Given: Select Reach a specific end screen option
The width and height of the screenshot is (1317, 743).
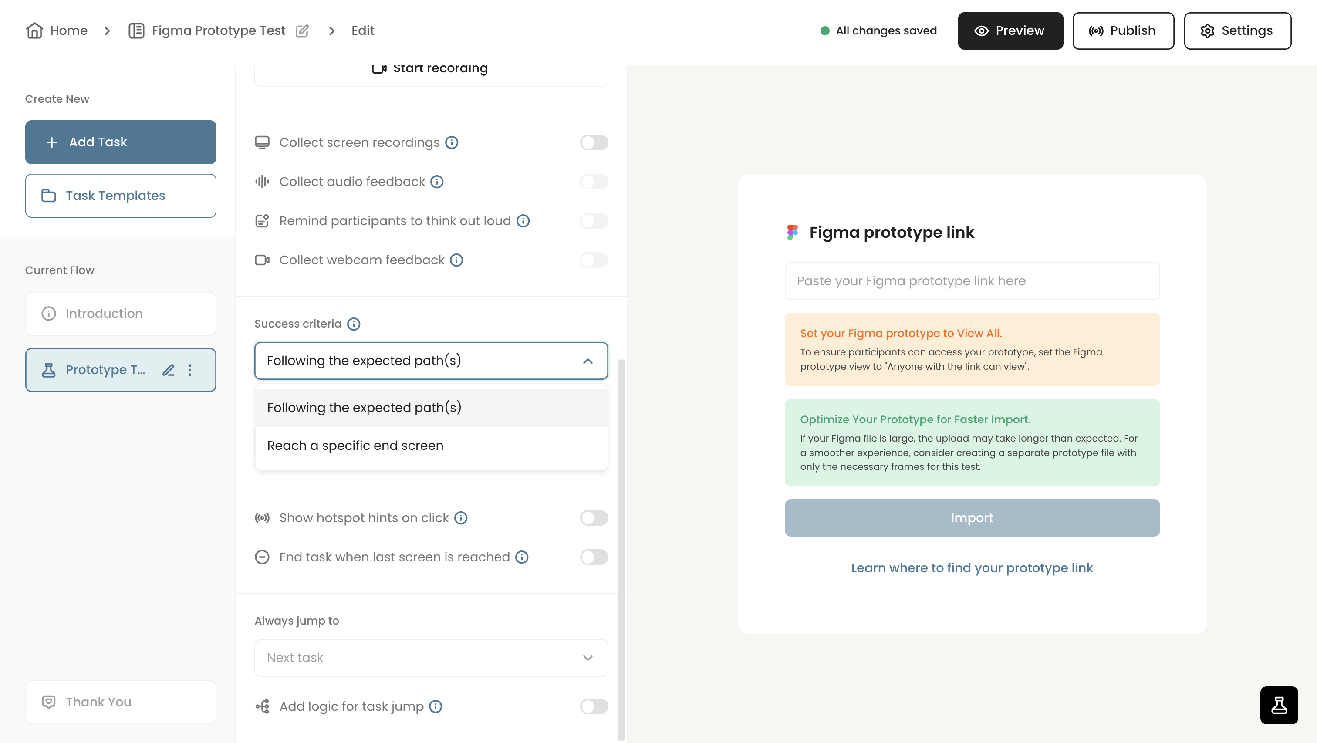Looking at the screenshot, I should point(355,446).
